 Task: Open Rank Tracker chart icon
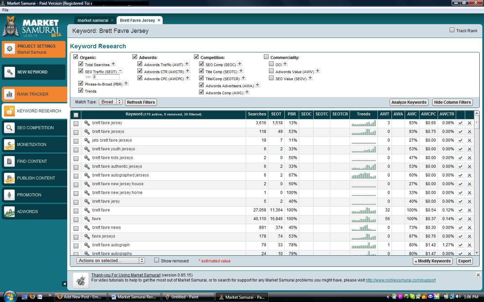coord(10,94)
